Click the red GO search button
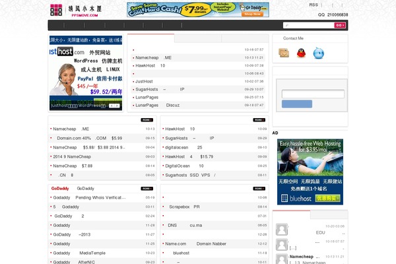This screenshot has width=396, height=264. pyautogui.click(x=340, y=25)
